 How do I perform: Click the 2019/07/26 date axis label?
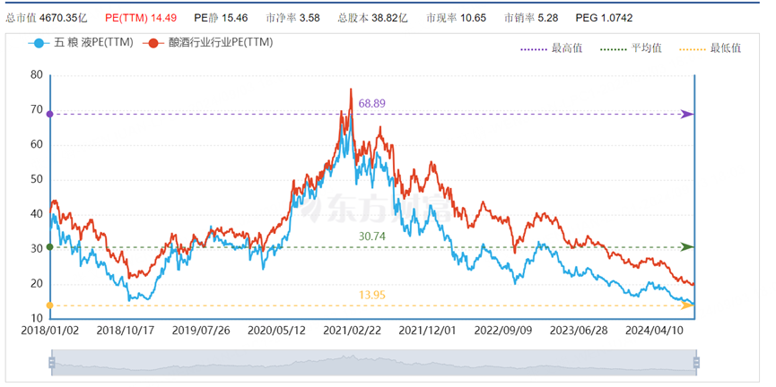[x=201, y=331]
